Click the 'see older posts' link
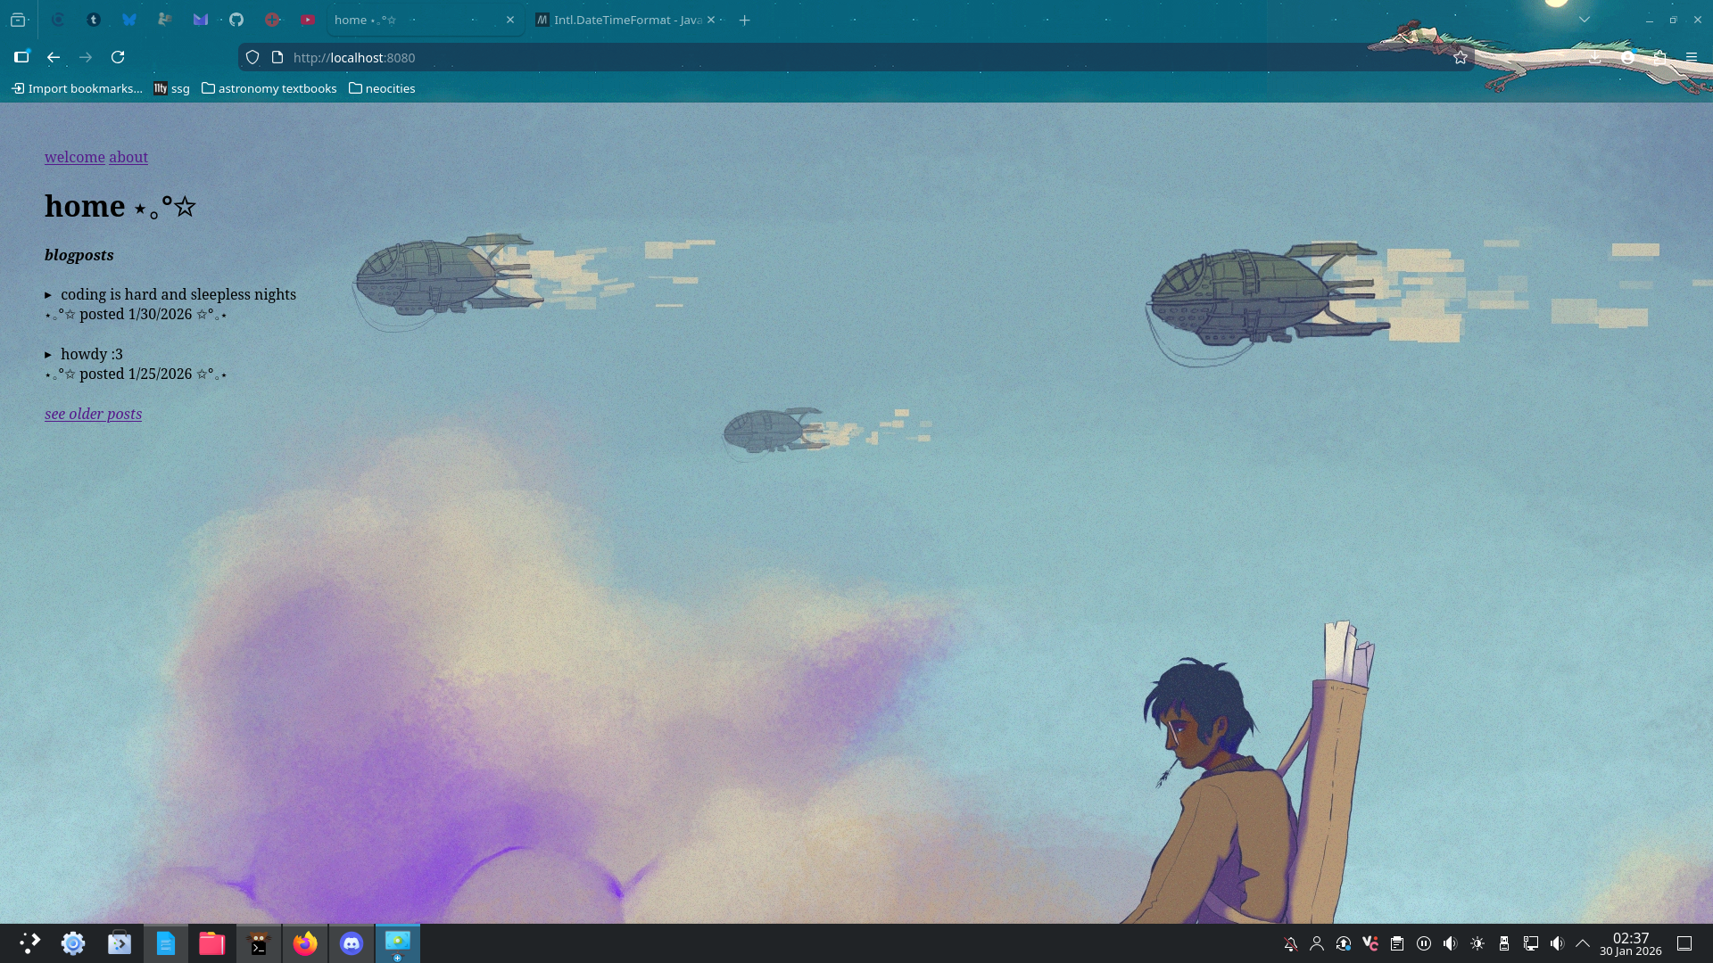1713x963 pixels. tap(93, 414)
